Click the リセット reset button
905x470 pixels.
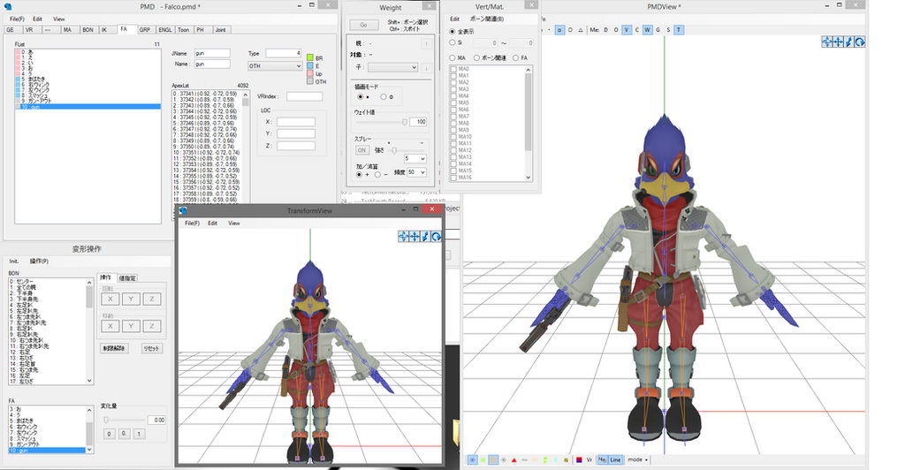[x=152, y=348]
